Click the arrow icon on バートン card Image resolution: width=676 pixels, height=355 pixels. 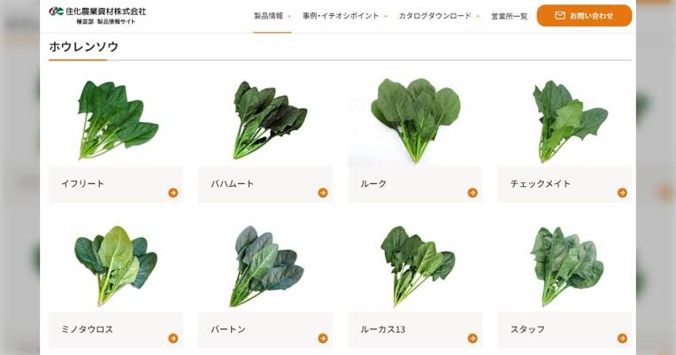tap(323, 338)
